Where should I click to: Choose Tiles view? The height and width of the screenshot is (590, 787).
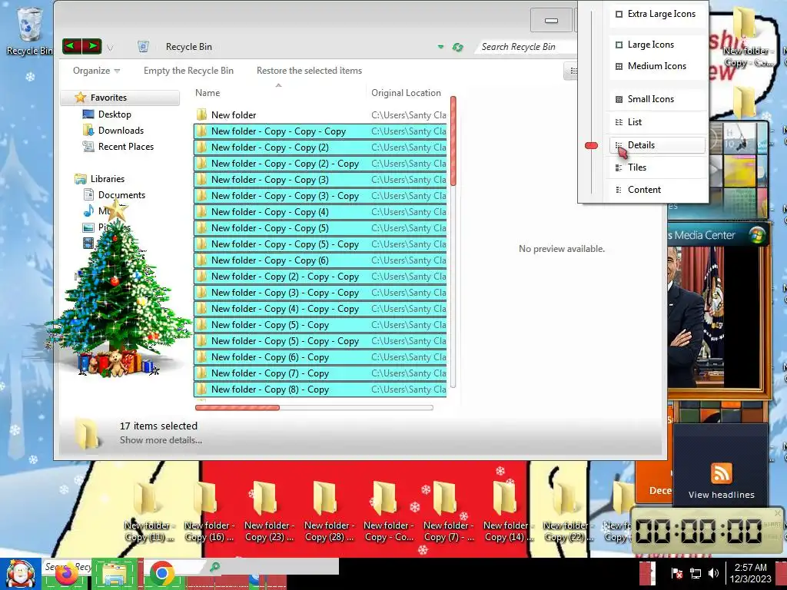click(x=656, y=167)
